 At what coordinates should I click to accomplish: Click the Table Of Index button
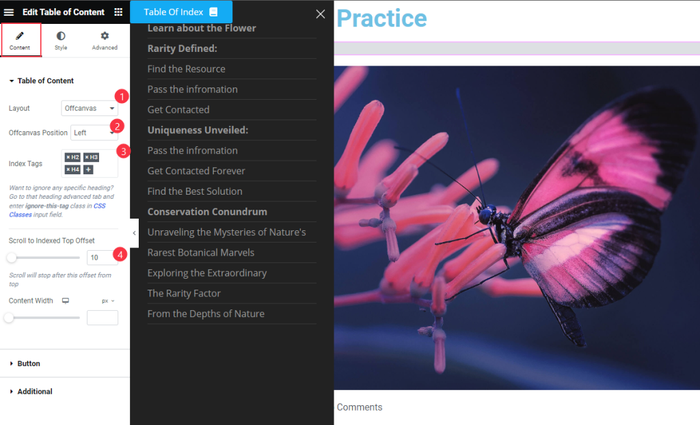[181, 12]
